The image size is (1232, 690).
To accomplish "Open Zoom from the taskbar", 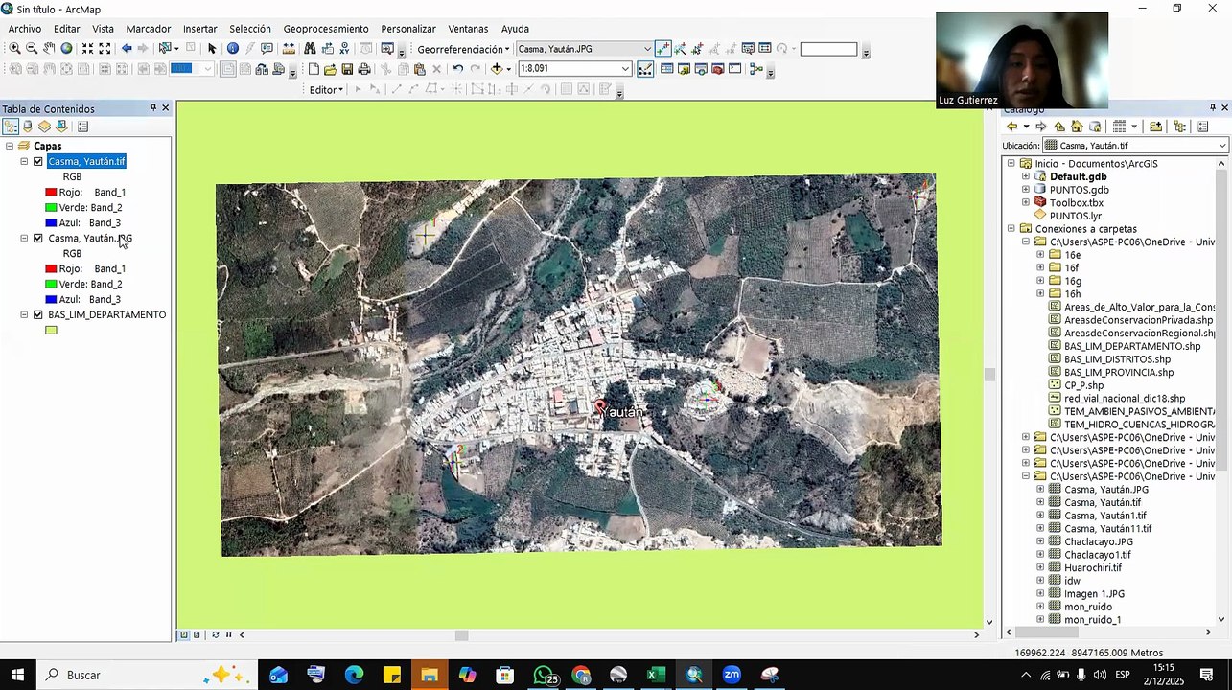I will [x=732, y=676].
